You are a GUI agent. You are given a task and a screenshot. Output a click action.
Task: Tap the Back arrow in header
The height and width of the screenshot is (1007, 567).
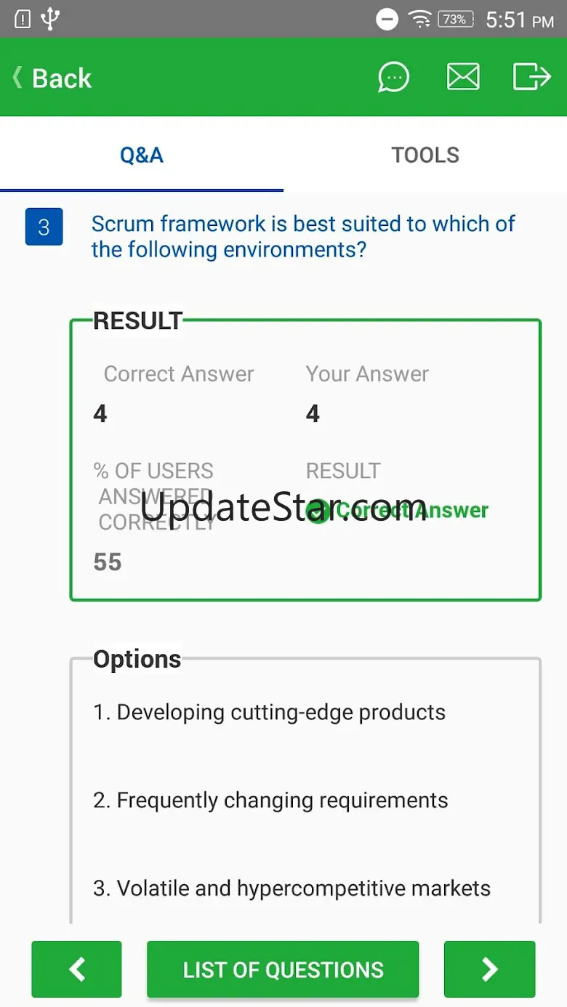(17, 78)
